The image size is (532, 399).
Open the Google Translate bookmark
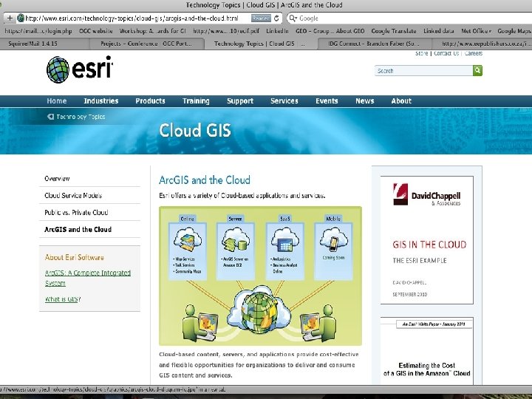tap(394, 31)
